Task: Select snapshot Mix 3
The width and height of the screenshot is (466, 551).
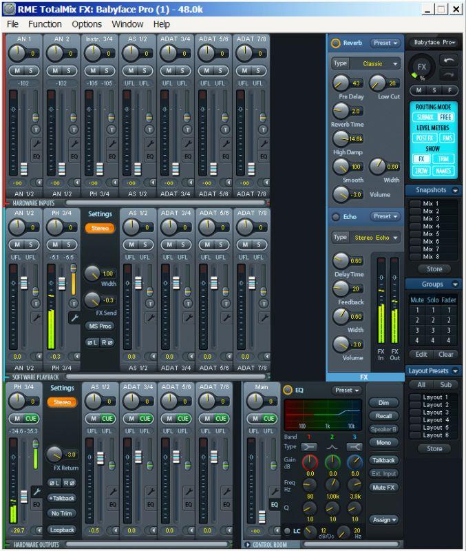Action: [x=434, y=218]
